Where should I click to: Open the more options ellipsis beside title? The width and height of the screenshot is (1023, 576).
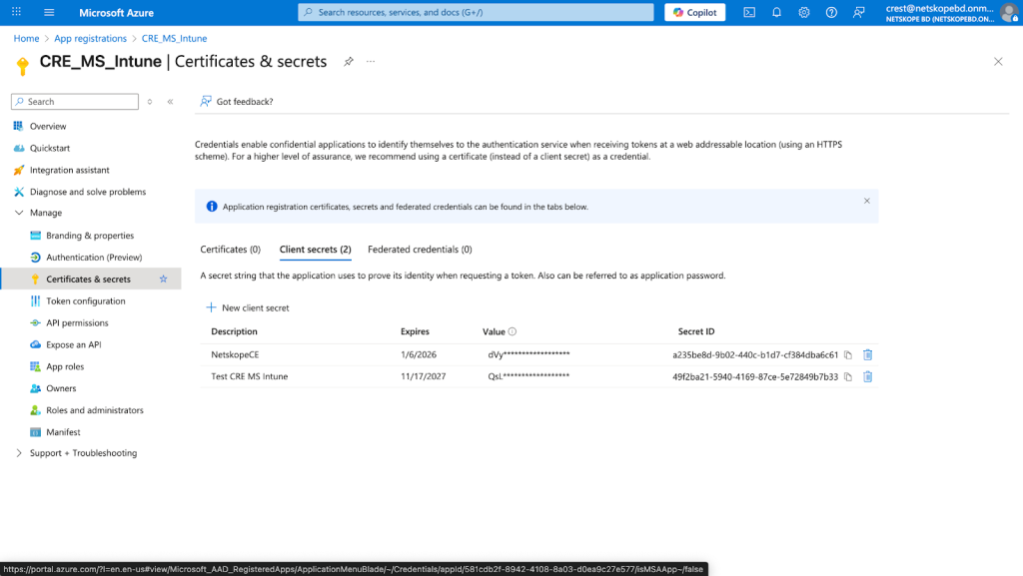(371, 61)
